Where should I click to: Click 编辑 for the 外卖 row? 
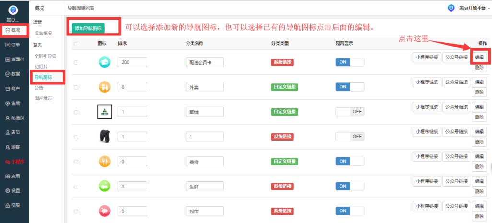point(479,82)
